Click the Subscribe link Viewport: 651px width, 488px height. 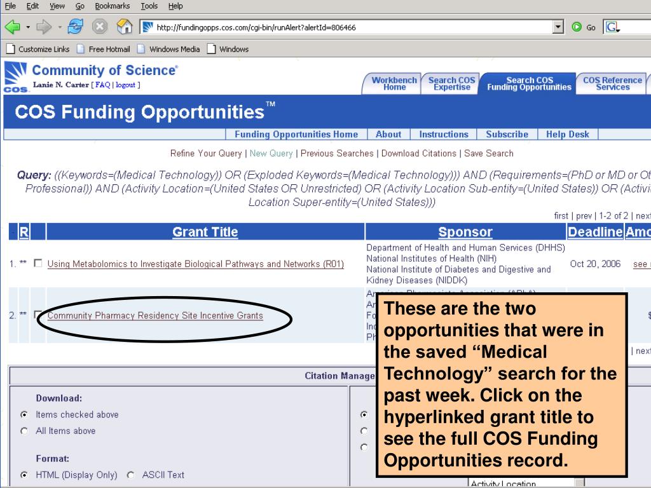pyautogui.click(x=507, y=135)
